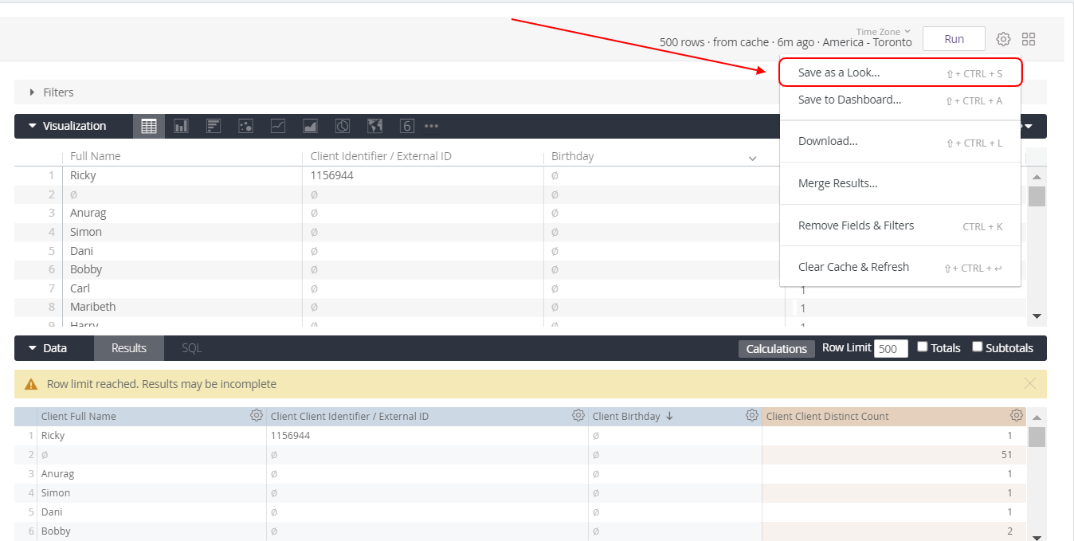Open the Time Zone dropdown
The width and height of the screenshot is (1074, 541).
tap(883, 32)
